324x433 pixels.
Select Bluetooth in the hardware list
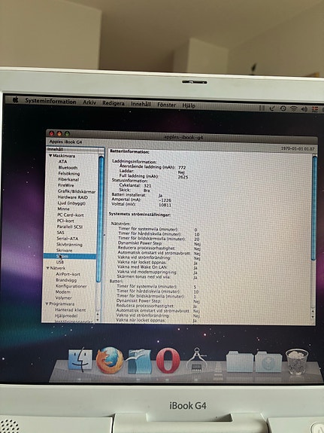coord(68,168)
